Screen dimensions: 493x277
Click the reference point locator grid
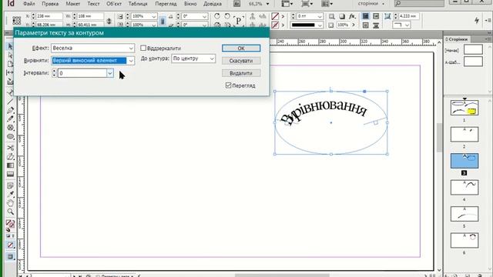(16, 21)
